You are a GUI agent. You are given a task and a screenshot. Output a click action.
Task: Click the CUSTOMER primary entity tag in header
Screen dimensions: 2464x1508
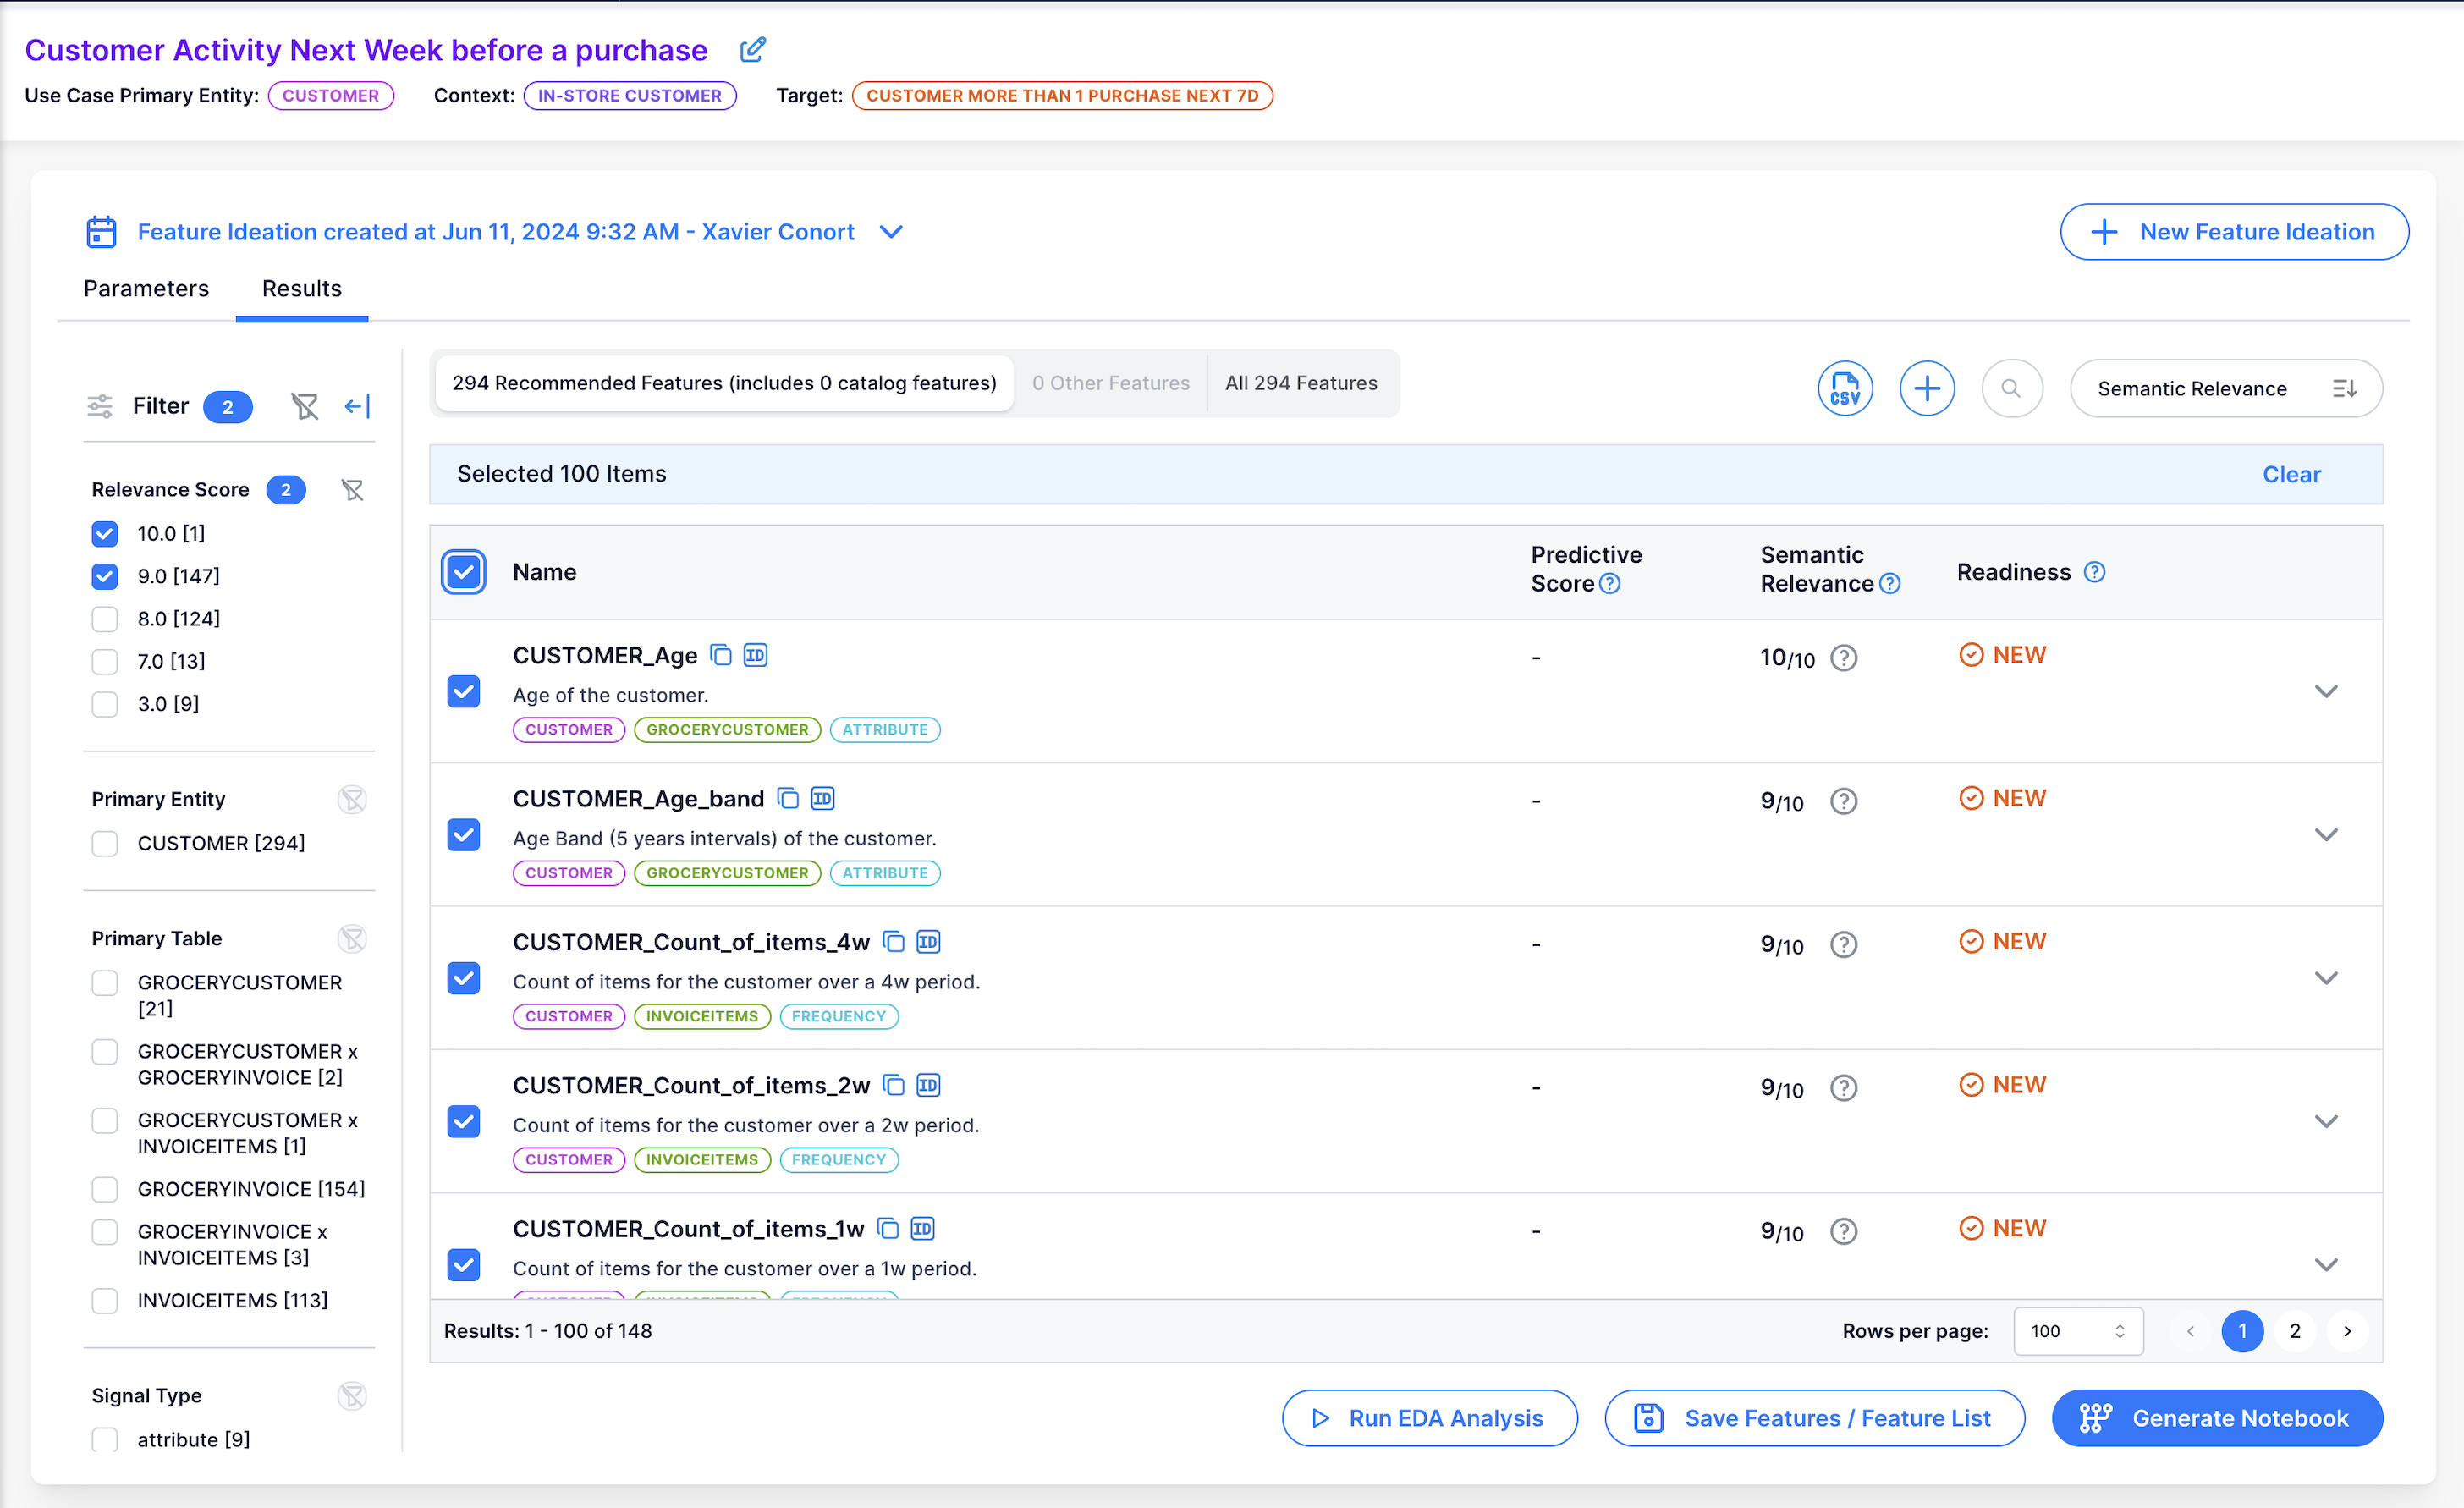coord(330,96)
